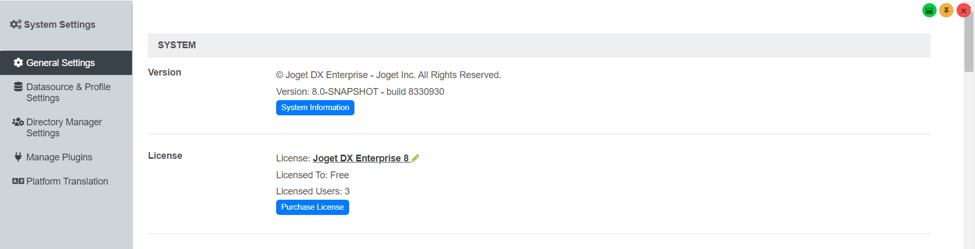Click the green window icon at top right

click(x=929, y=10)
